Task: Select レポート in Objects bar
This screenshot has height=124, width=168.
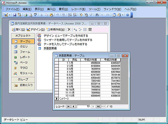Action: pyautogui.click(x=23, y=57)
